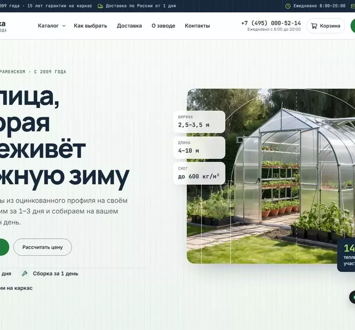Viewport: 355px width, 330px height.
Task: Call the phone number +7 (495) 000-52-14
Action: coord(271,23)
